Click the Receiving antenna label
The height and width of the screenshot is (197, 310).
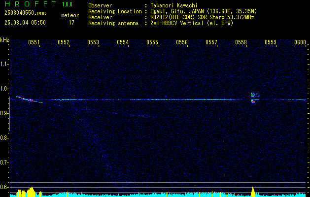(113, 23)
